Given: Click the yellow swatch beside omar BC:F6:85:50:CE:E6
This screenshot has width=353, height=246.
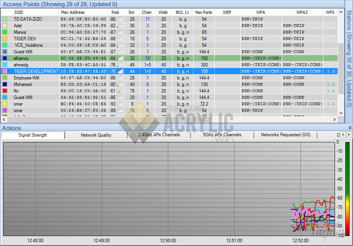Looking at the screenshot, I should coord(5,104).
